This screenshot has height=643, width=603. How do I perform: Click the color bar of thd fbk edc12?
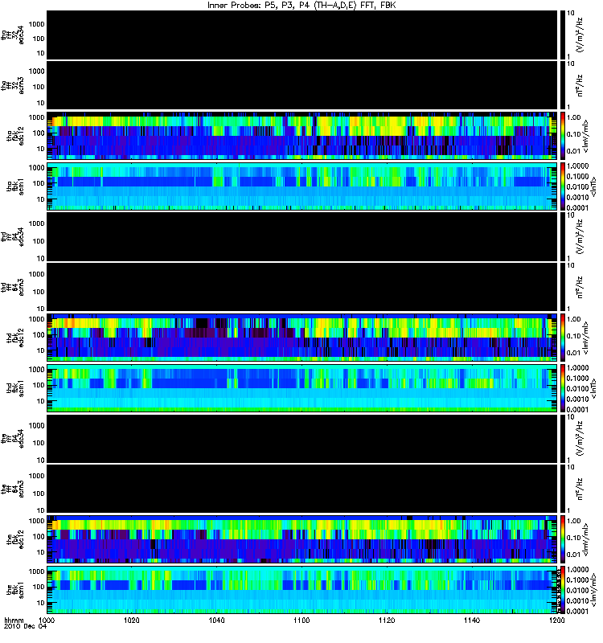click(563, 338)
